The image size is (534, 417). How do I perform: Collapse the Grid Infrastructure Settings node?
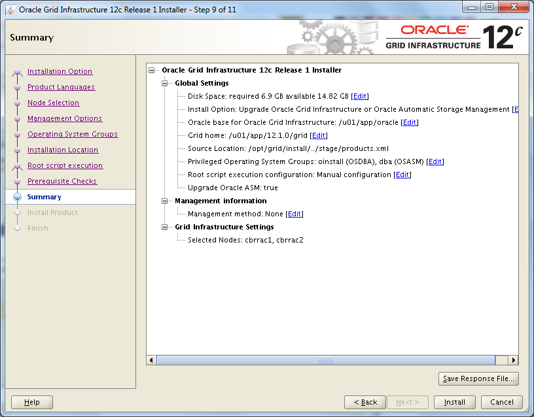pyautogui.click(x=164, y=227)
